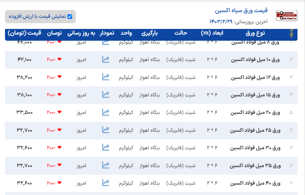Open price chart for 10 mm Oxin sheet
Image resolution: width=305 pixels, height=195 pixels.
tap(105, 59)
